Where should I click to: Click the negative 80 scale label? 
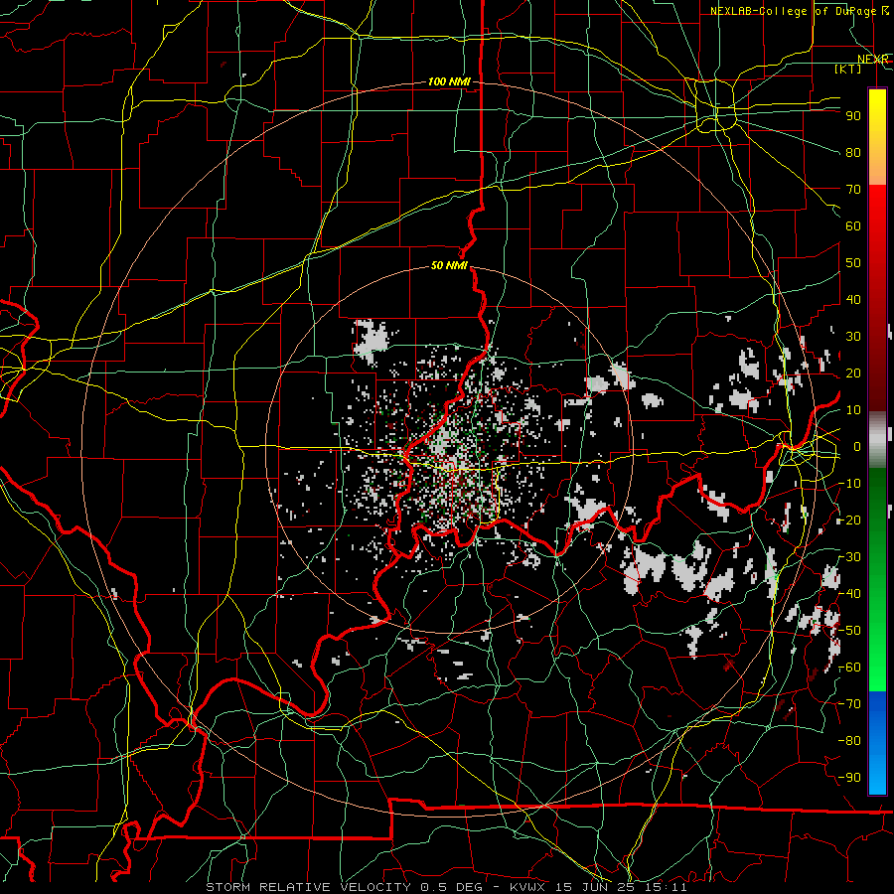click(849, 741)
